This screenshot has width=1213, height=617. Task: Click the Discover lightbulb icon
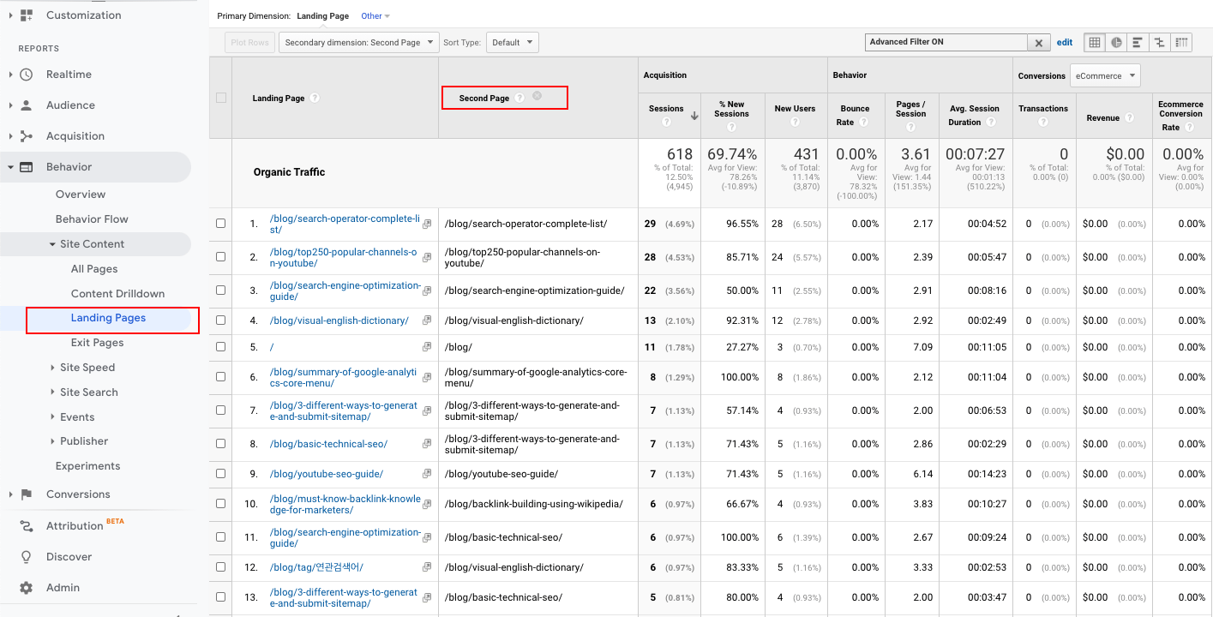click(27, 557)
